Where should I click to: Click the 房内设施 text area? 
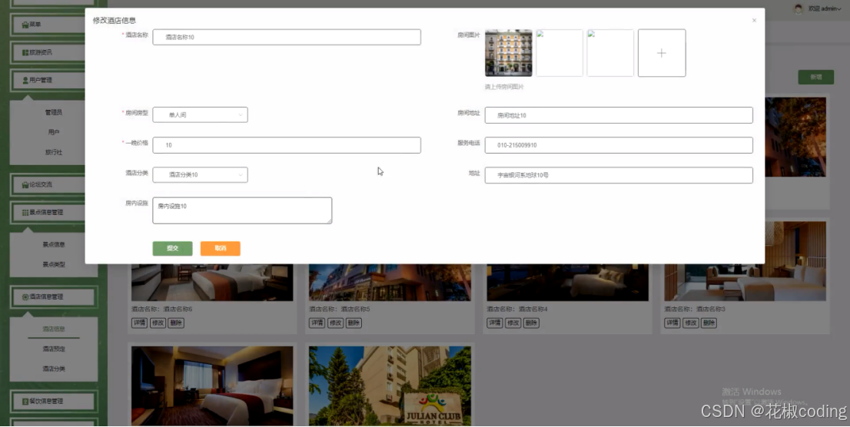click(x=242, y=210)
